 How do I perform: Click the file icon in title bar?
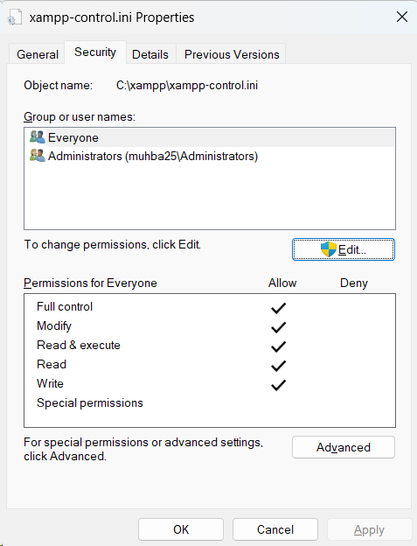[x=14, y=17]
